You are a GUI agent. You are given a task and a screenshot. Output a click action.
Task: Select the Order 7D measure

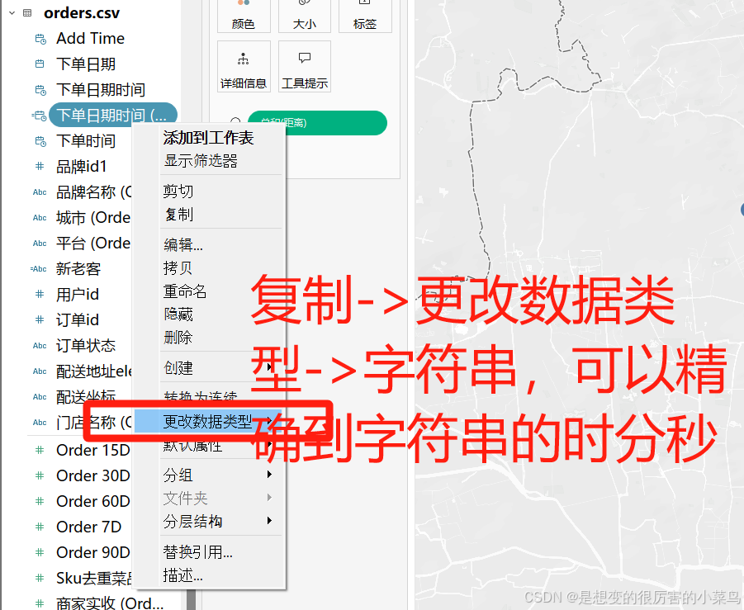coord(88,527)
